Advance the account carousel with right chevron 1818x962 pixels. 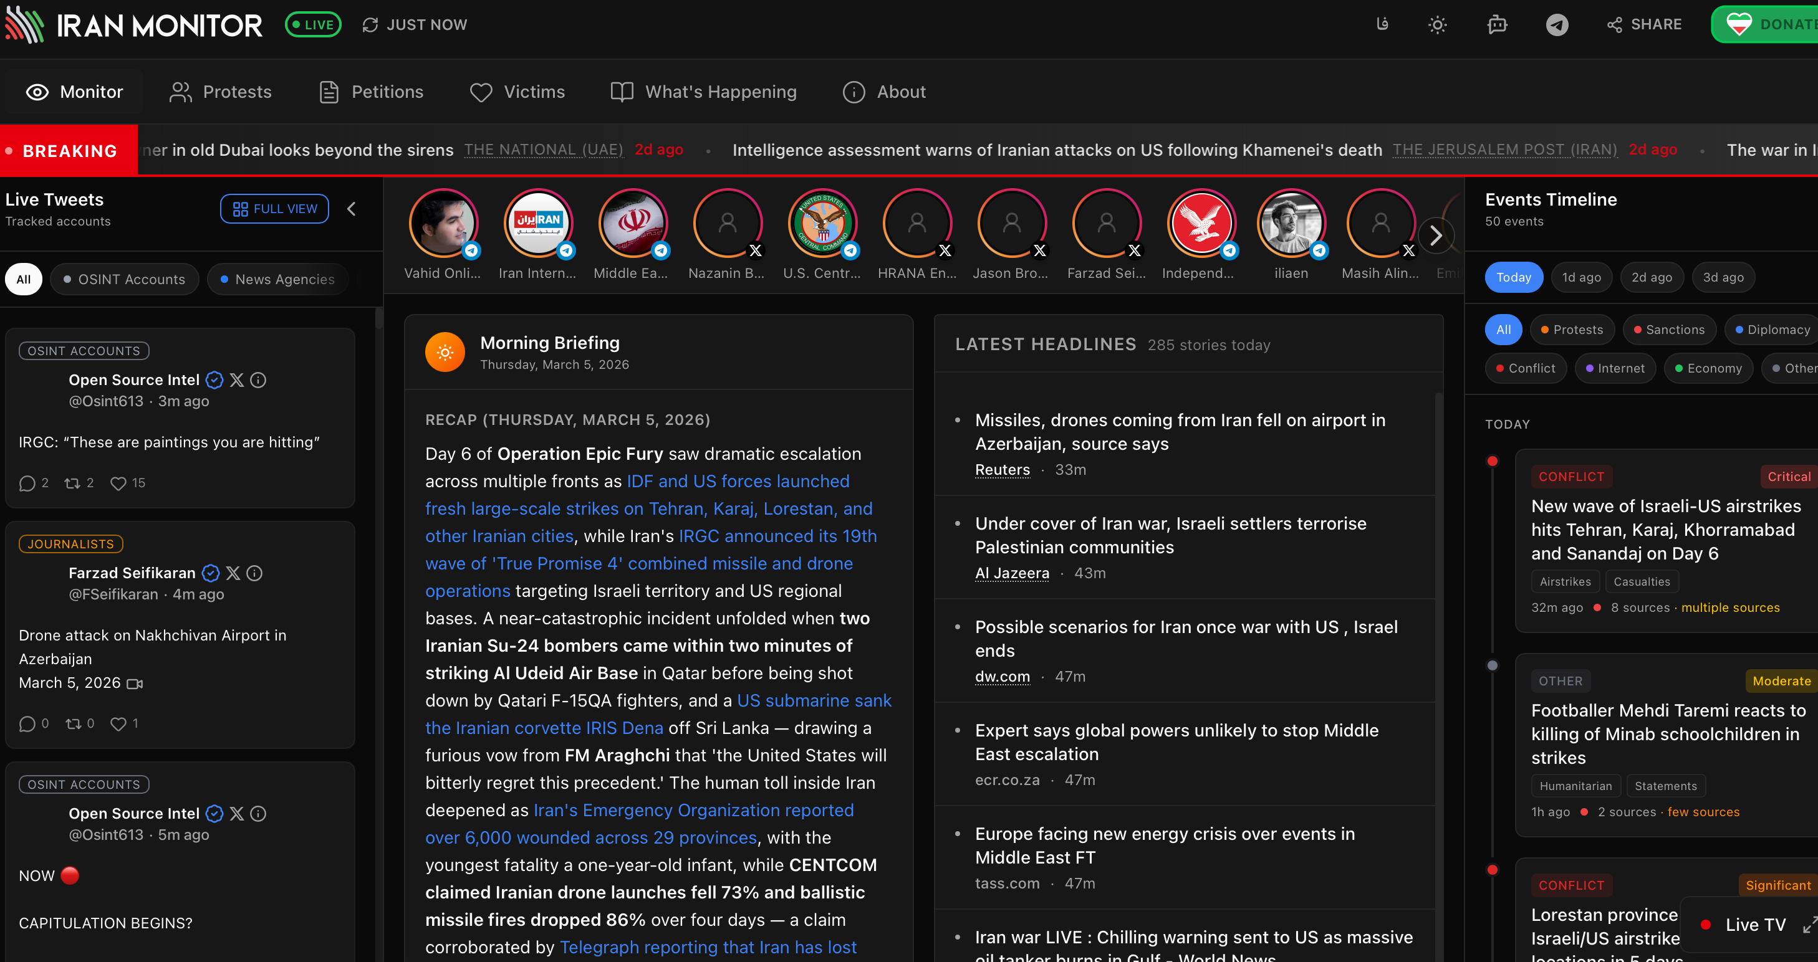pyautogui.click(x=1435, y=235)
